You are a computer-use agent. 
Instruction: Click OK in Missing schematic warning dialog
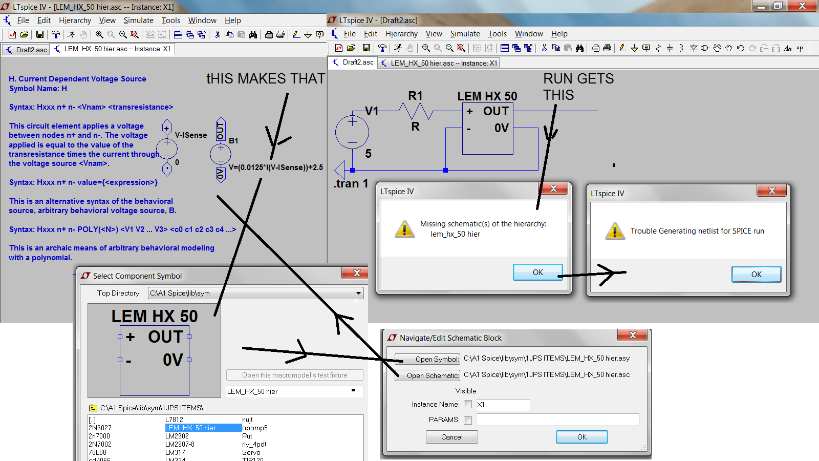(538, 273)
